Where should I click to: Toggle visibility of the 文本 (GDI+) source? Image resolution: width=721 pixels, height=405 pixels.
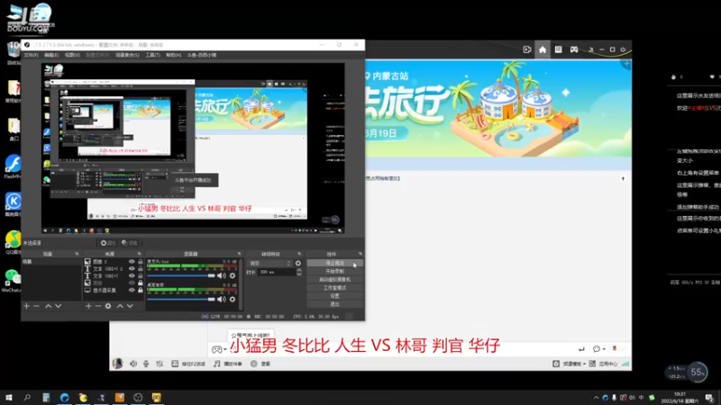click(x=132, y=276)
